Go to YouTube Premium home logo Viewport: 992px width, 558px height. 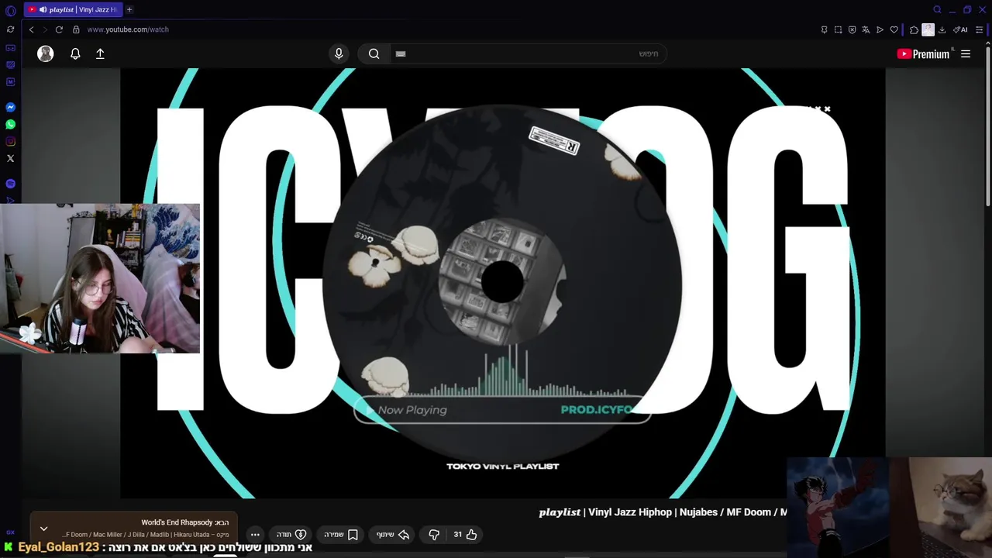pyautogui.click(x=923, y=53)
